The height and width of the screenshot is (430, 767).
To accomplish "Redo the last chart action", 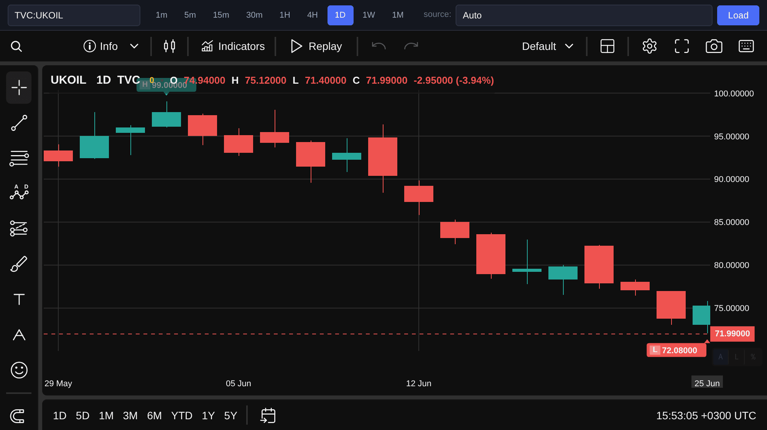I will point(411,46).
